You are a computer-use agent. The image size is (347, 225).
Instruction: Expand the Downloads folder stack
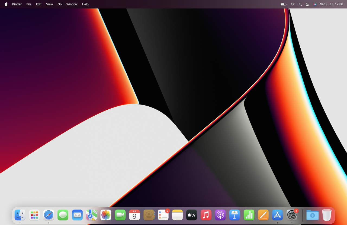(x=312, y=215)
